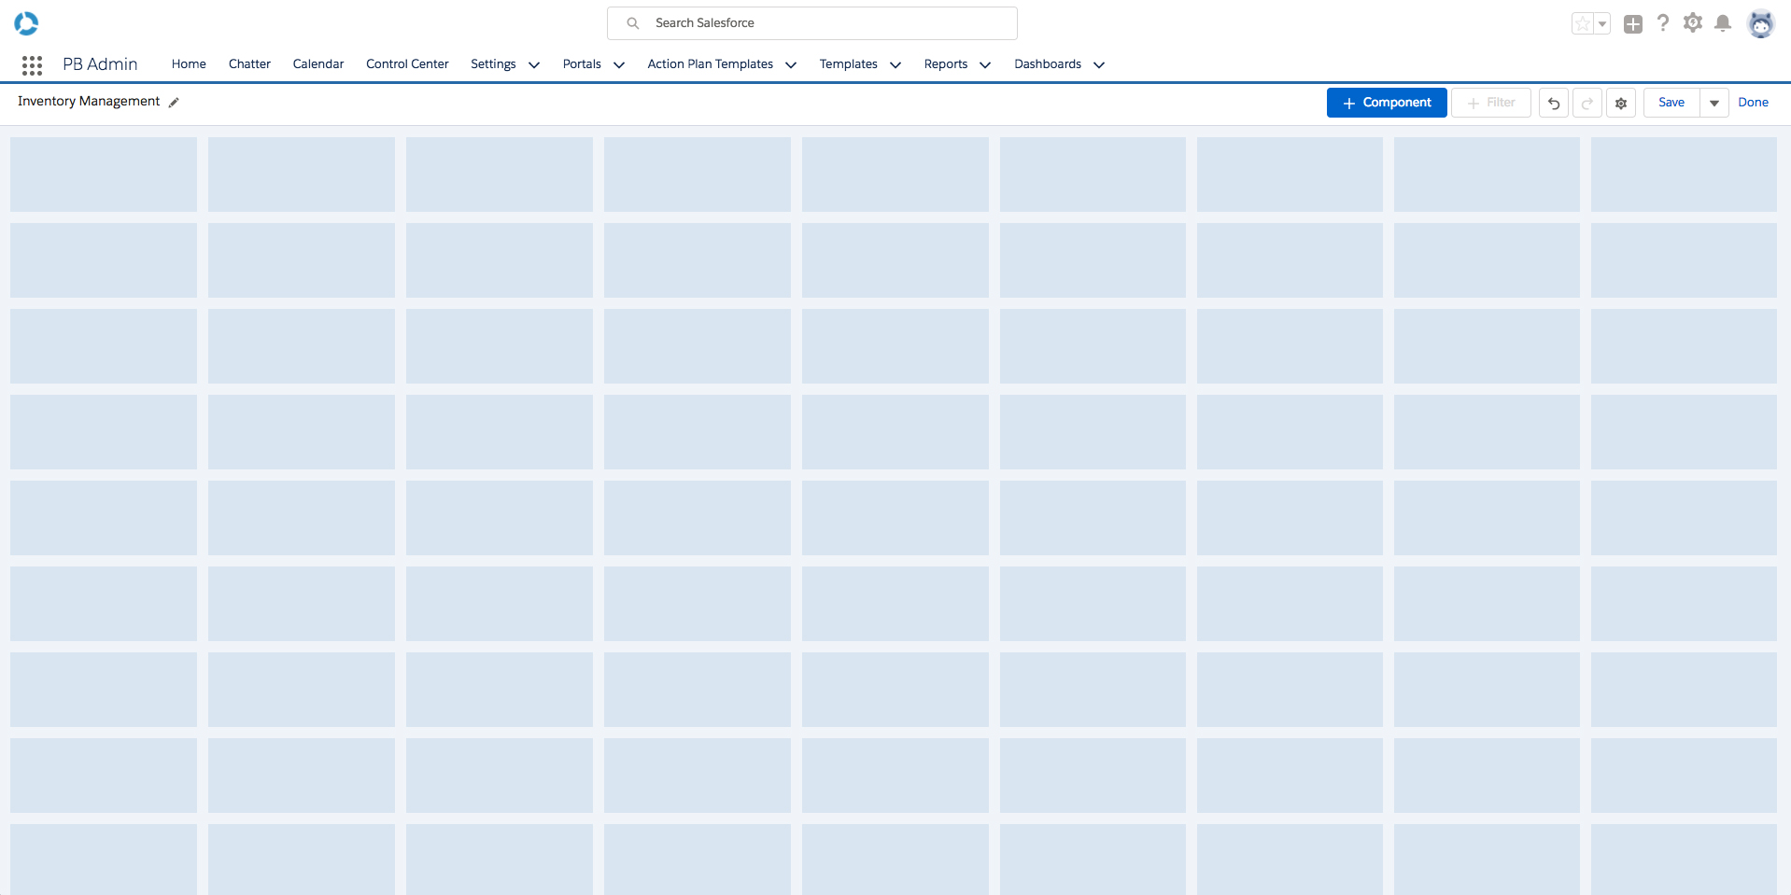
Task: Expand the favorites list dropdown arrow
Action: pyautogui.click(x=1602, y=24)
